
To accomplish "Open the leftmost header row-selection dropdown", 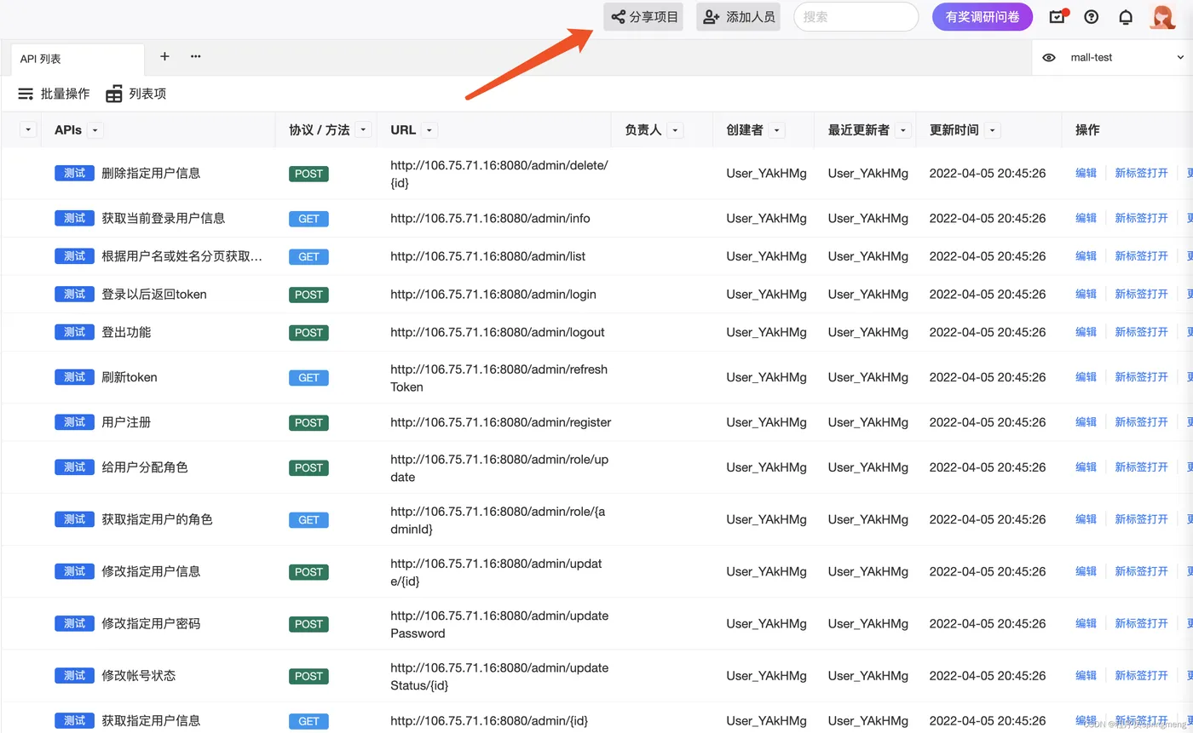I will (28, 130).
